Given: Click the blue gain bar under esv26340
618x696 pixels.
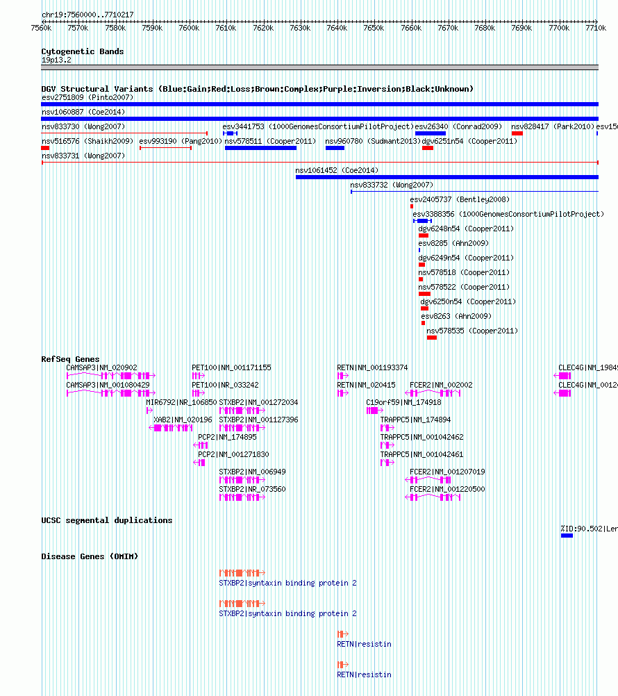Looking at the screenshot, I should tap(431, 133).
